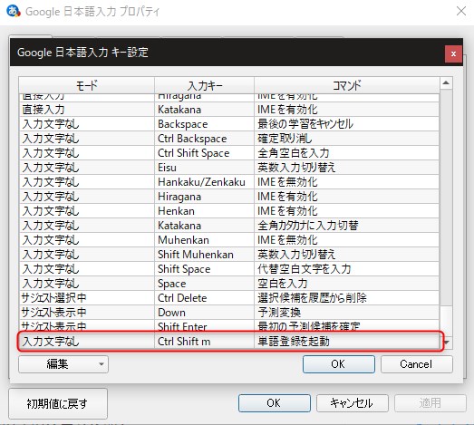This screenshot has width=474, height=425.
Task: Select 選択候補を履歴から削除 command cell
Action: [347, 298]
